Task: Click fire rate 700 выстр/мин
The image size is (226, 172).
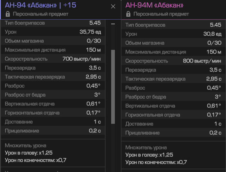Action: [82, 59]
